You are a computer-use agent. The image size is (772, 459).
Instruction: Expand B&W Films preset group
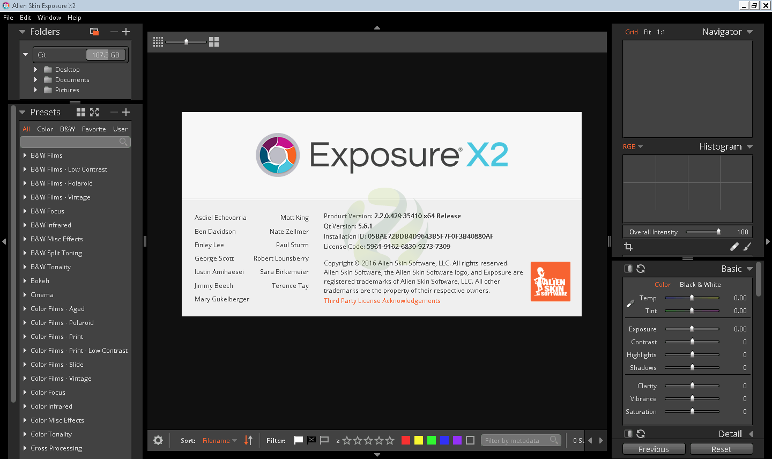pos(25,156)
